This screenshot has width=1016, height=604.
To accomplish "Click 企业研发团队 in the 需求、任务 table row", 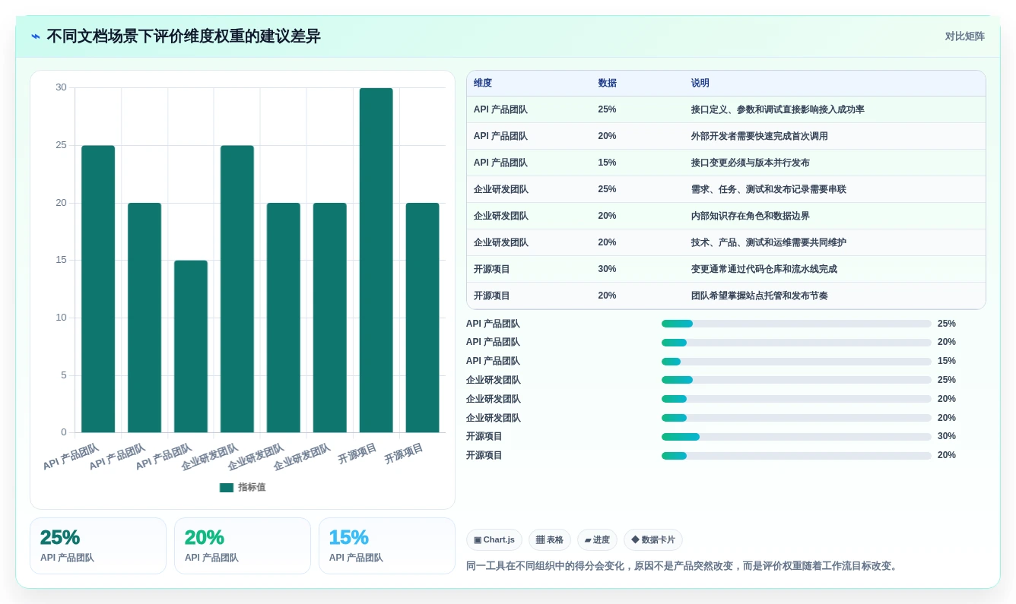I will pyautogui.click(x=501, y=190).
